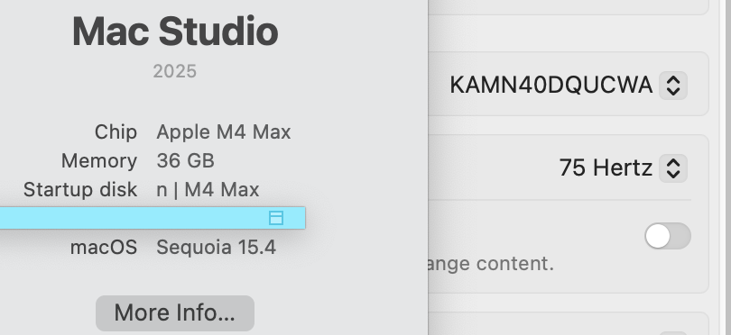The width and height of the screenshot is (731, 335).
Task: Click the window icon in blue highlight bar
Action: (276, 218)
